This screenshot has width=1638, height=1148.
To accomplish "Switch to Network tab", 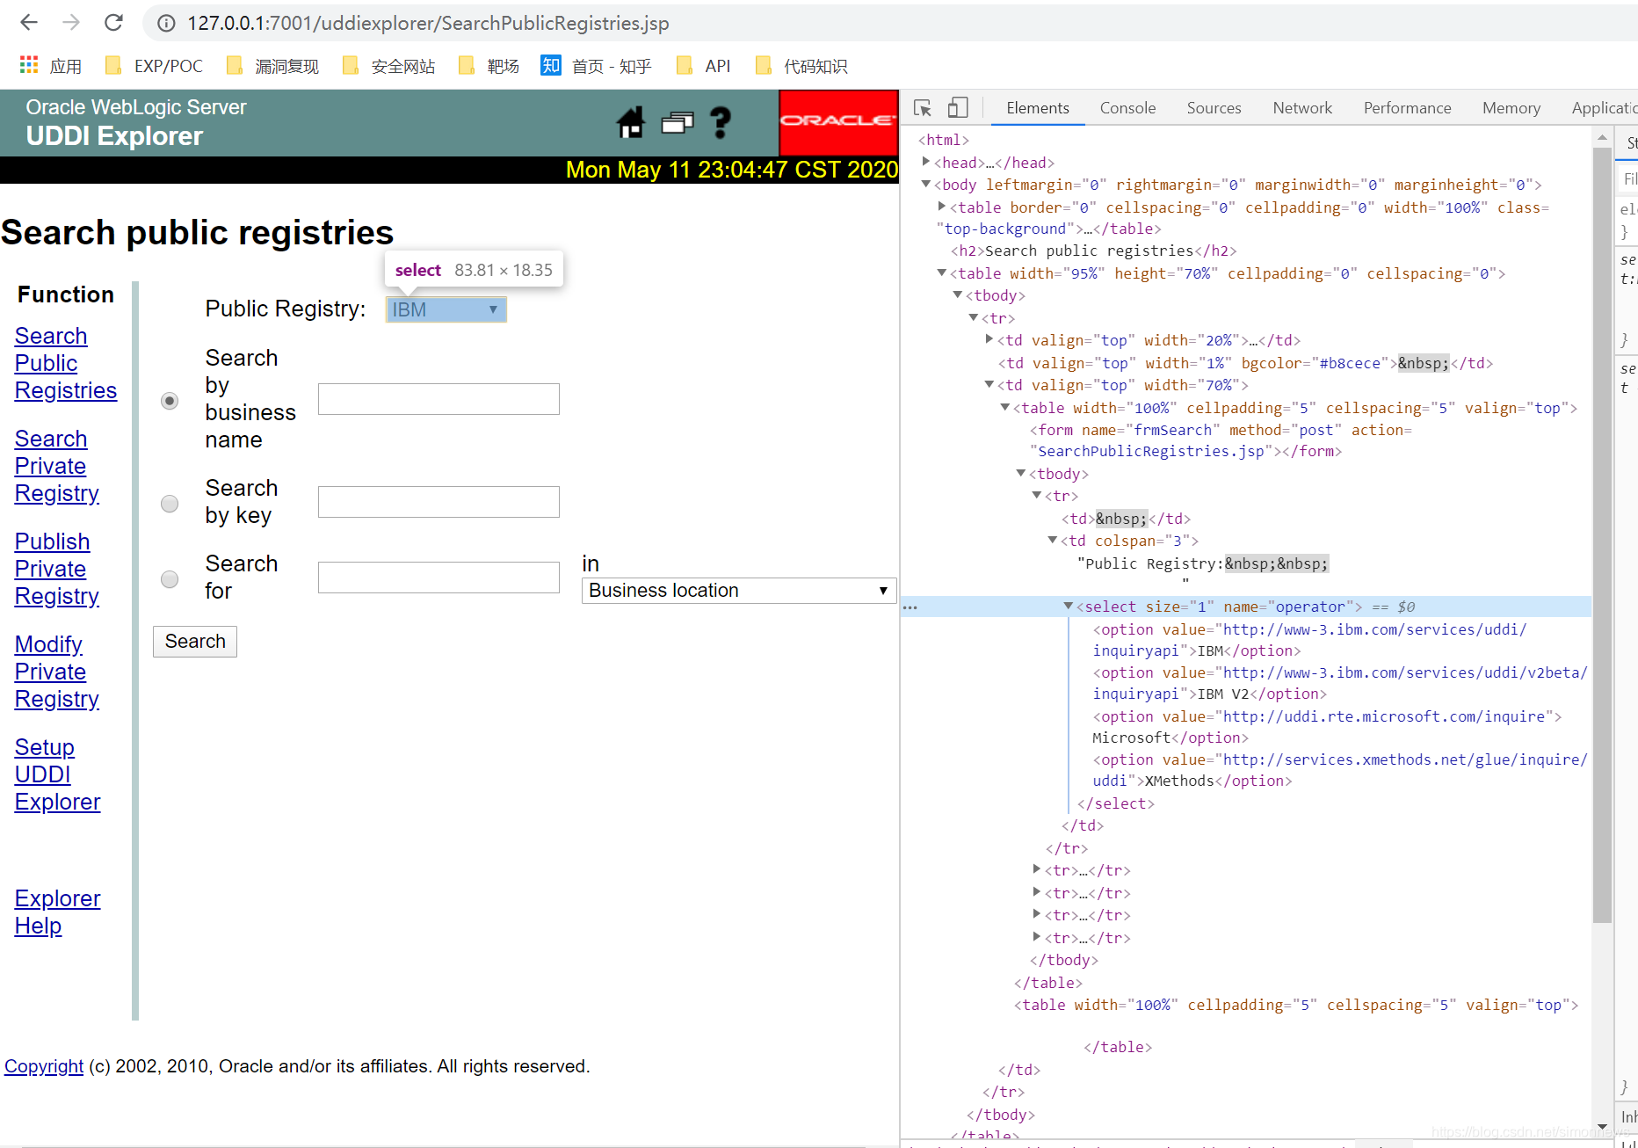I will click(x=1302, y=108).
